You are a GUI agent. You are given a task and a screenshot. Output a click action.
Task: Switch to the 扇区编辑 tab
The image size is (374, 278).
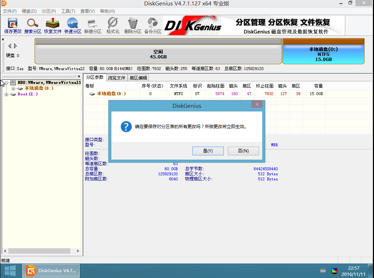click(138, 78)
